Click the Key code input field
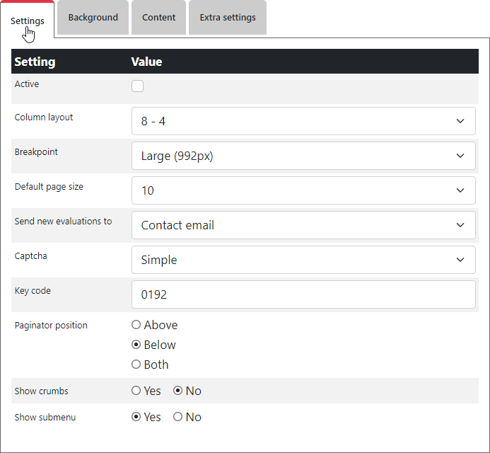 pyautogui.click(x=303, y=294)
